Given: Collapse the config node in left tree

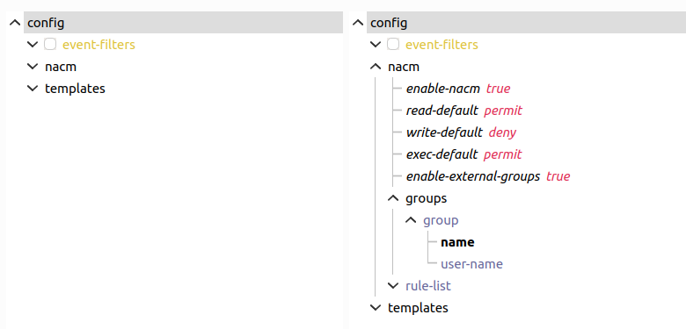Looking at the screenshot, I should tap(15, 23).
